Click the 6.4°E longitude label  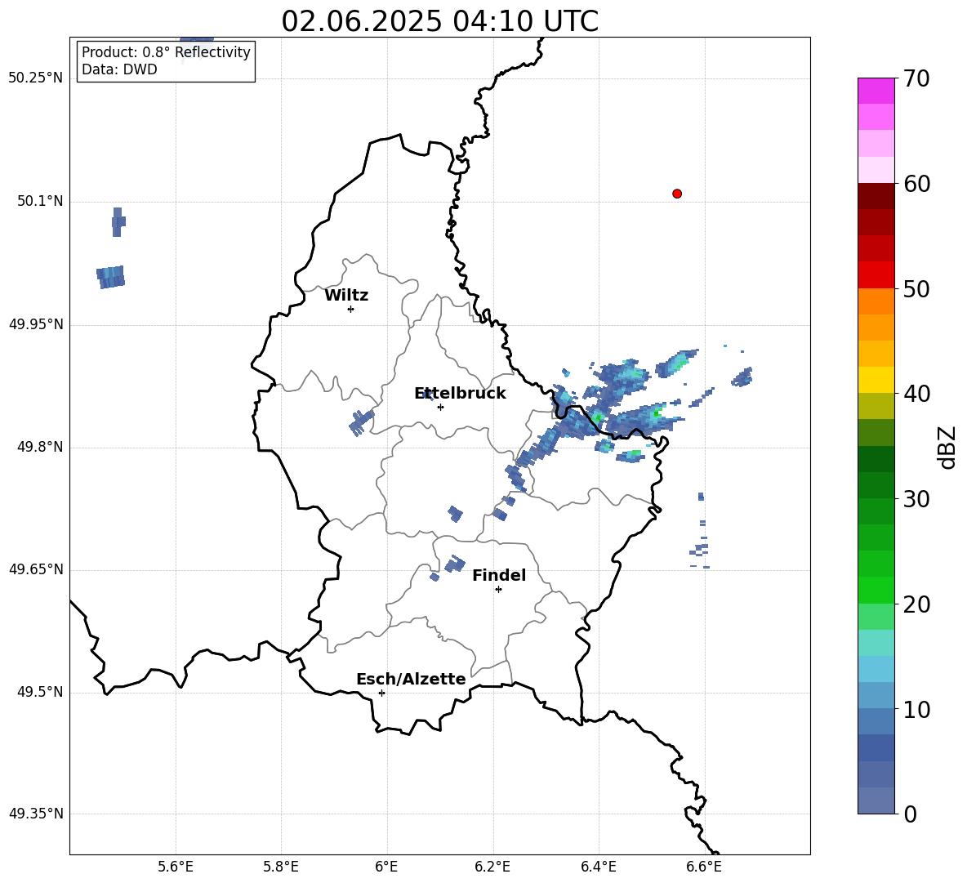pyautogui.click(x=598, y=867)
